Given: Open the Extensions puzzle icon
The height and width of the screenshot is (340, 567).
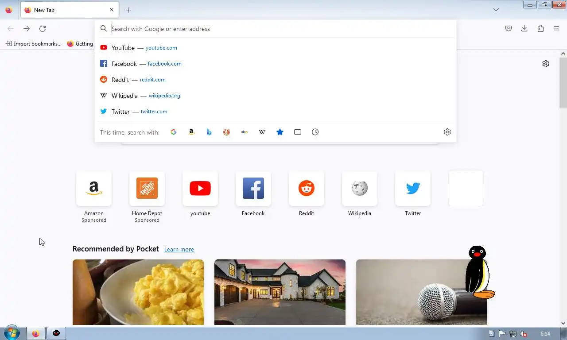Looking at the screenshot, I should [540, 29].
